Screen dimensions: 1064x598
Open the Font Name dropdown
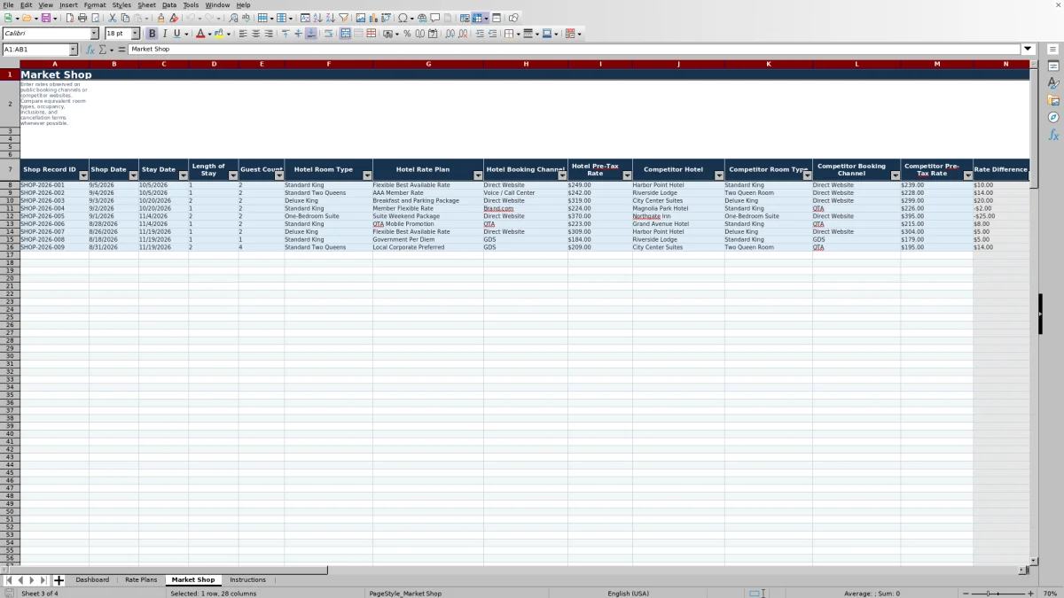[94, 34]
